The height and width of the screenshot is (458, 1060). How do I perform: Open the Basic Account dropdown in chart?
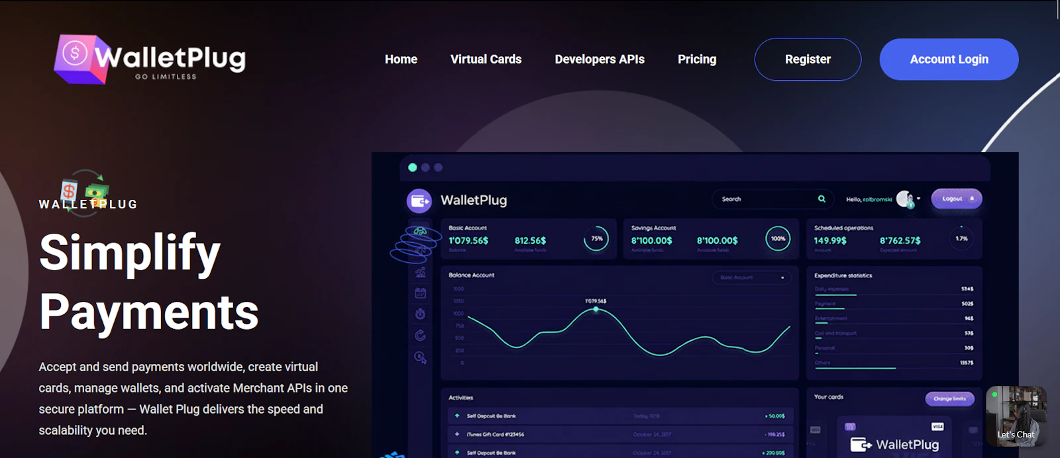pyautogui.click(x=752, y=277)
